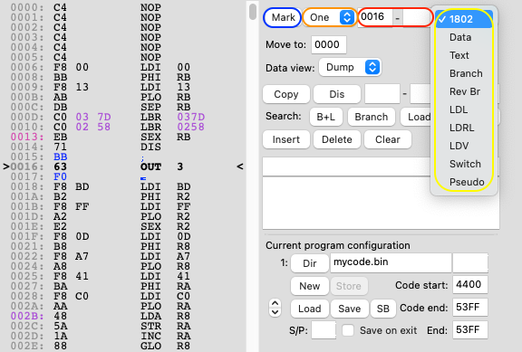Screen dimensions: 522x352
Task: Click the Delete button
Action: click(x=337, y=139)
